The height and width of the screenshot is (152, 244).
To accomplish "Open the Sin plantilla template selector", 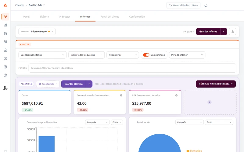I will click(48, 84).
